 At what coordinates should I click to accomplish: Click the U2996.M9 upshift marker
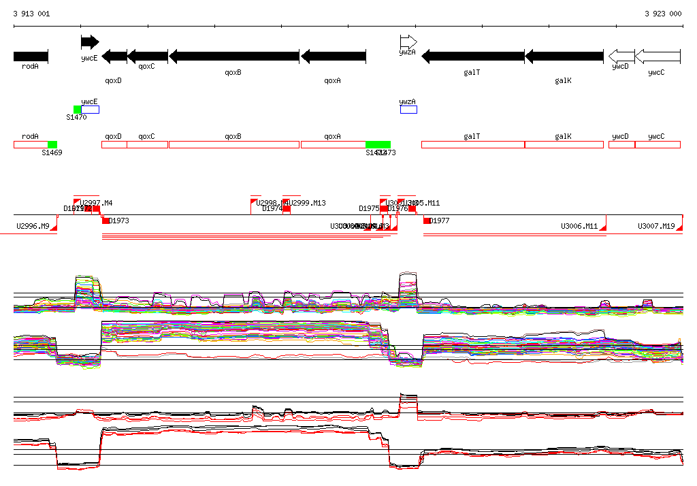point(54,227)
